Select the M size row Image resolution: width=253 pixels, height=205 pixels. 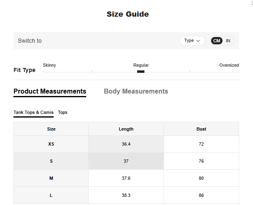click(51, 178)
